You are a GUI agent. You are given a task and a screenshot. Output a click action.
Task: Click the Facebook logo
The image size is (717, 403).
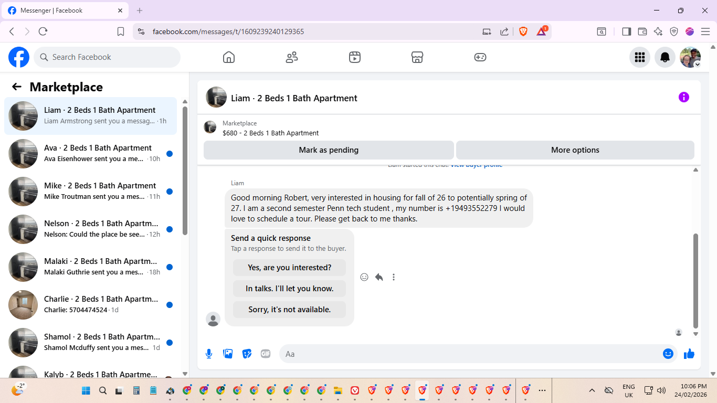pyautogui.click(x=19, y=57)
